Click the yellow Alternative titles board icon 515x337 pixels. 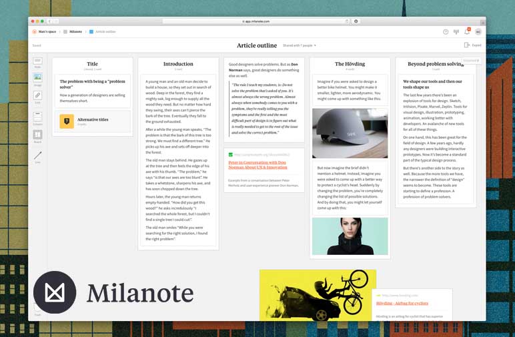[67, 121]
